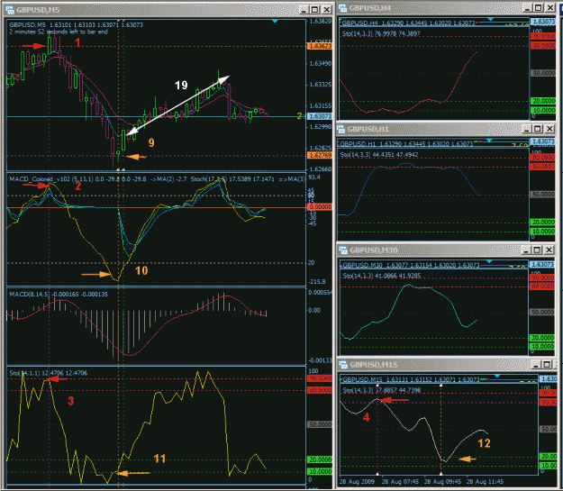
Task: Close the GBPUSD,H4 chart window
Action: [550, 7]
